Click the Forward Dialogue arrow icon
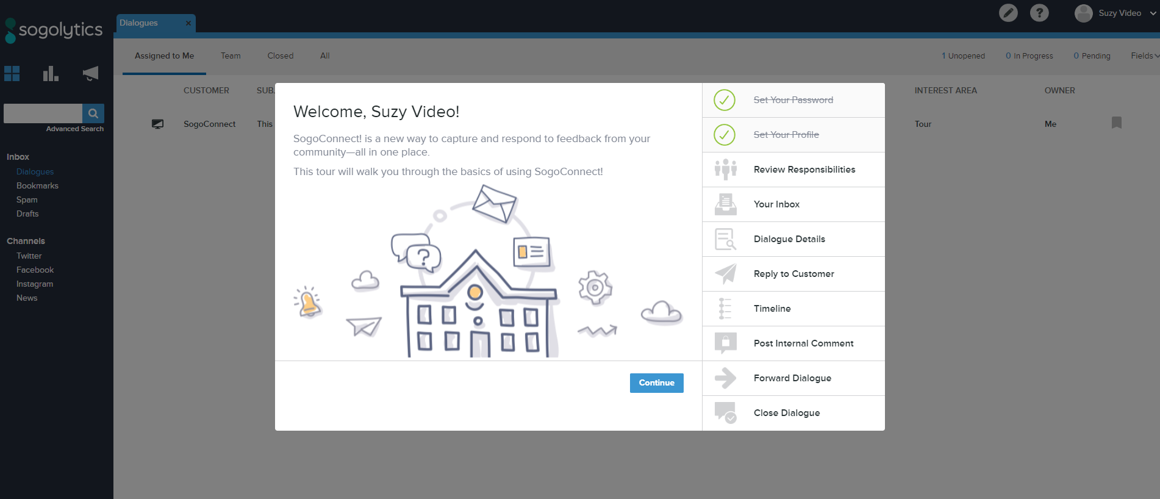 point(725,378)
